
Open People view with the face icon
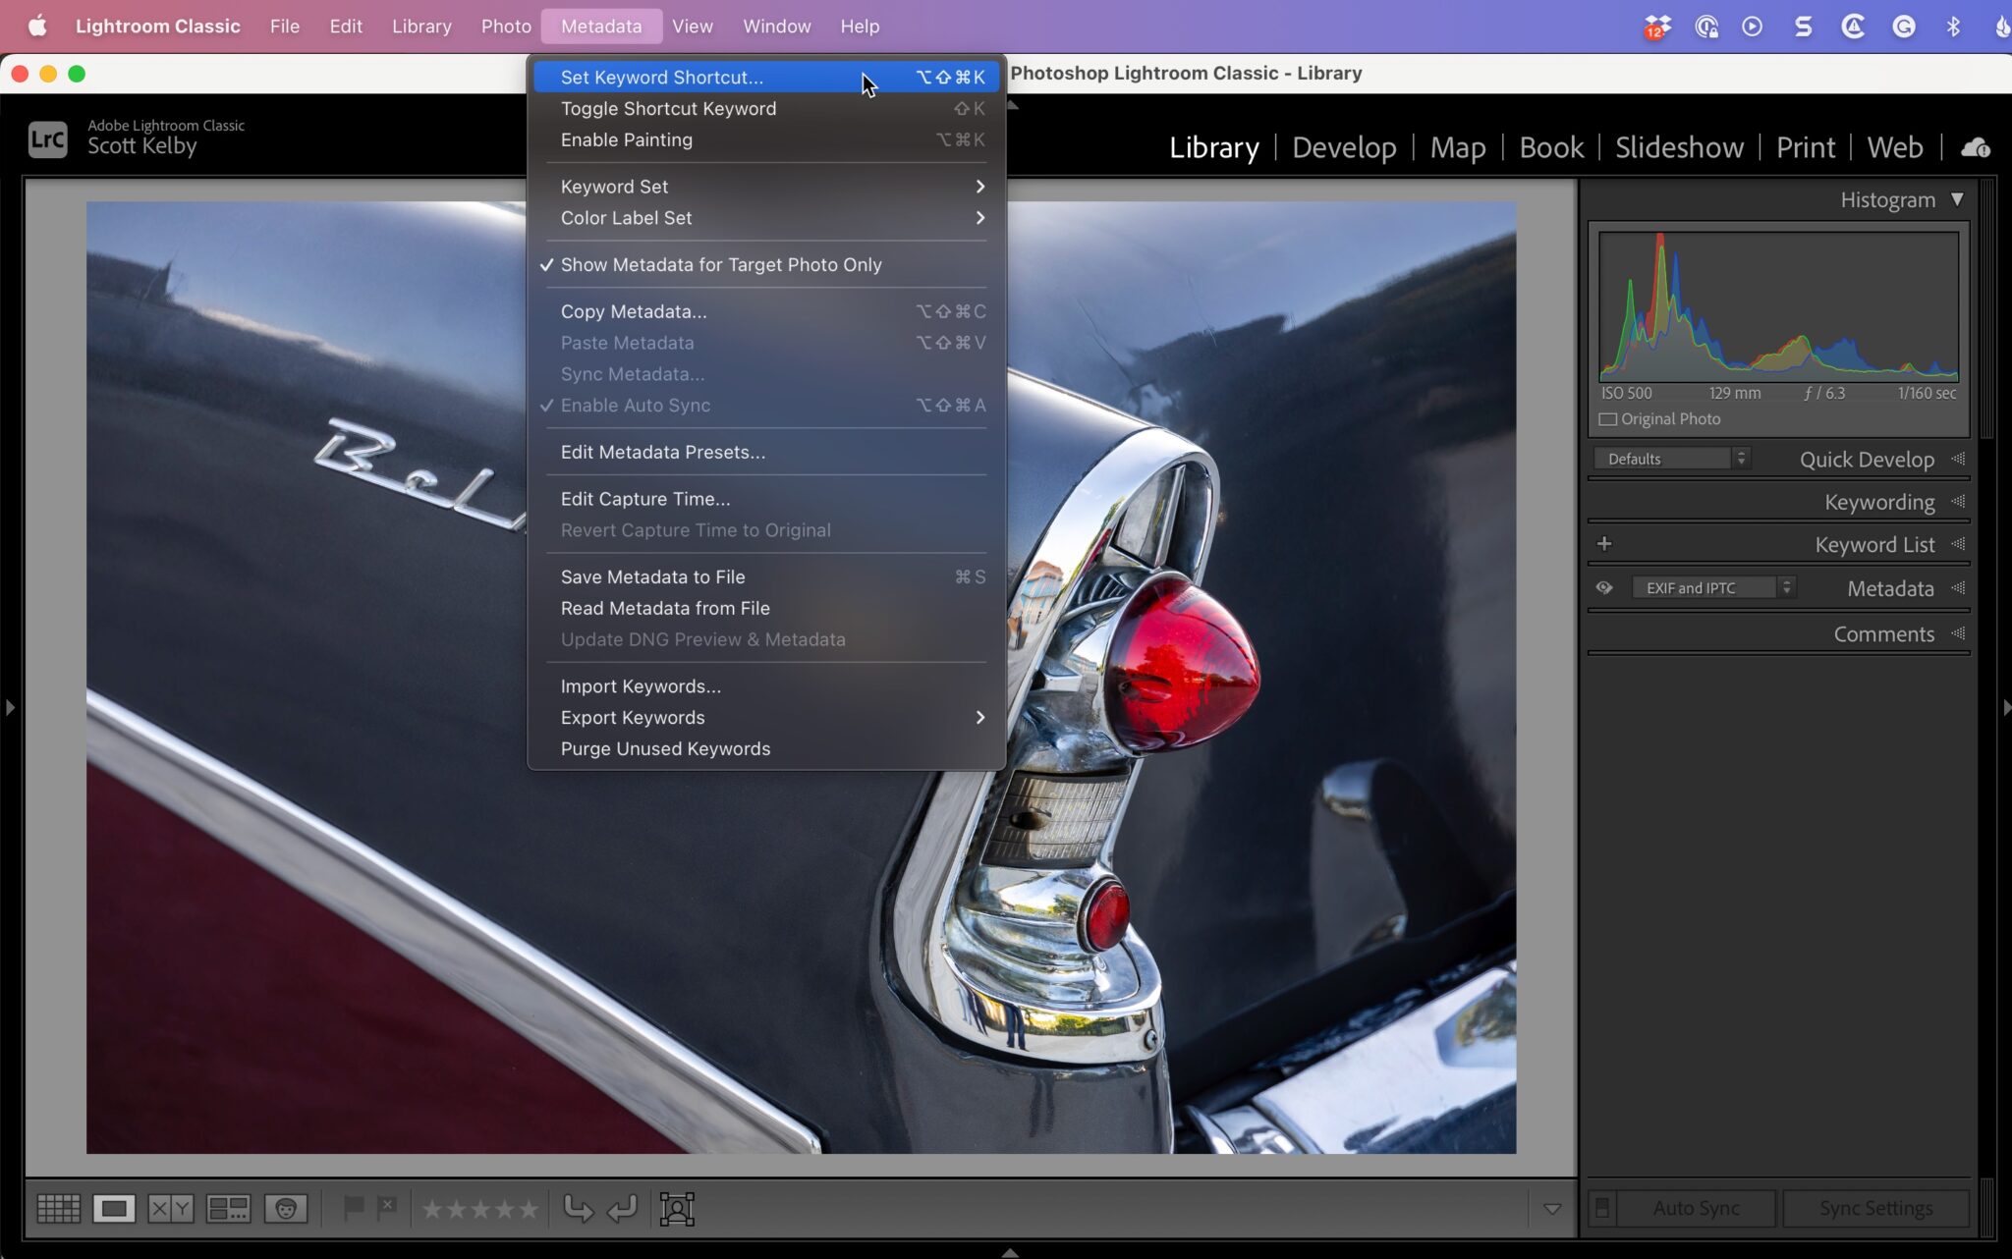(285, 1208)
